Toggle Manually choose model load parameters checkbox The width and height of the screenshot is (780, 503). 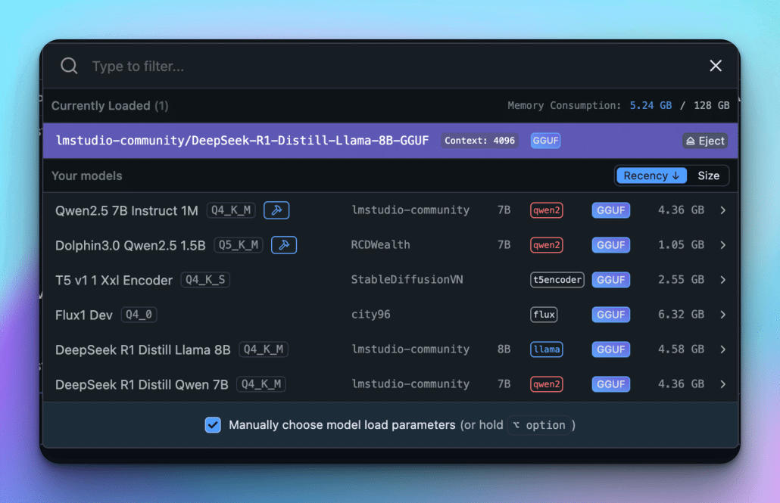[213, 425]
